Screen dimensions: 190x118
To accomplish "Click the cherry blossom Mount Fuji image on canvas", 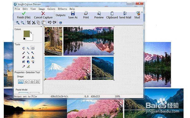I will (68, 68).
